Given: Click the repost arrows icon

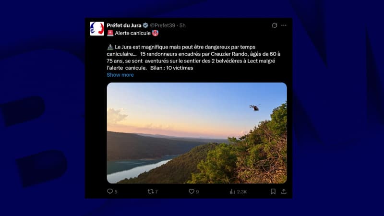Looking at the screenshot, I should pyautogui.click(x=151, y=192).
